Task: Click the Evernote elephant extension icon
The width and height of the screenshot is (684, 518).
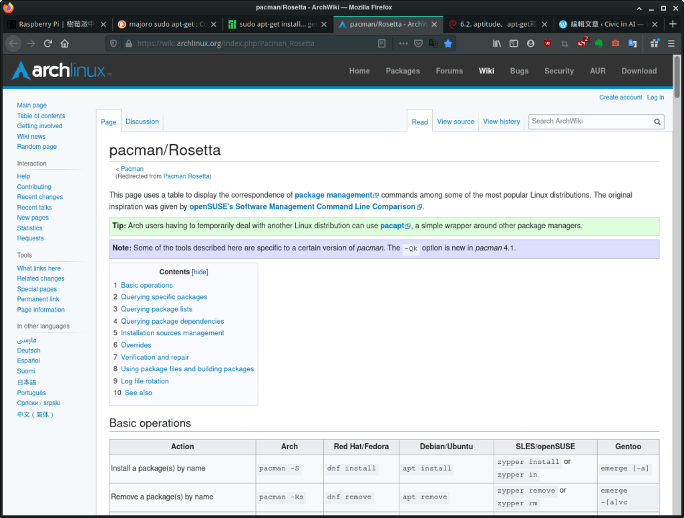Action: tap(599, 43)
